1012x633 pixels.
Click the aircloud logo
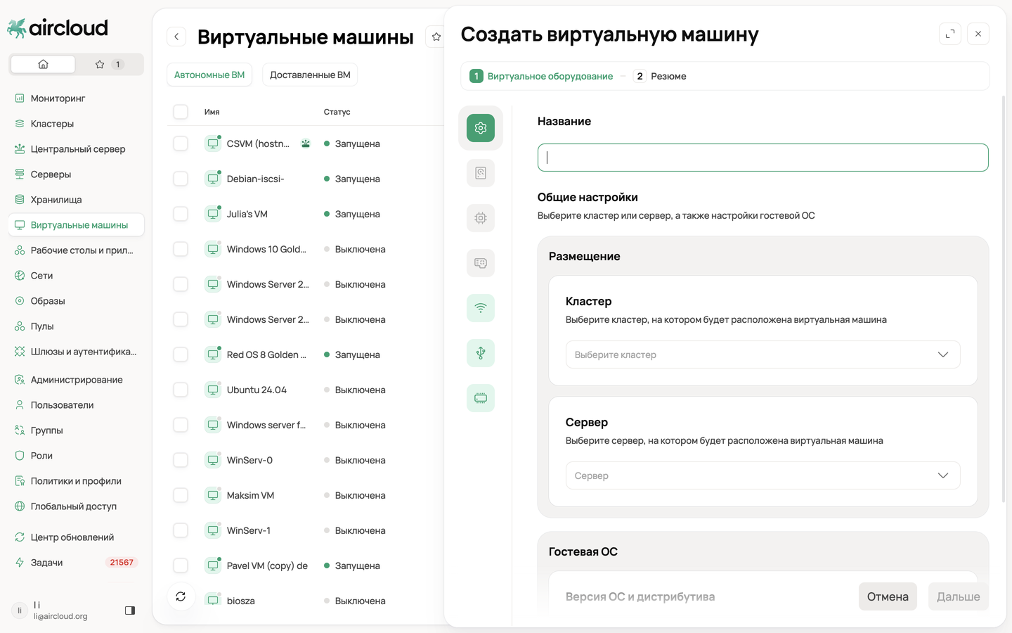click(58, 28)
